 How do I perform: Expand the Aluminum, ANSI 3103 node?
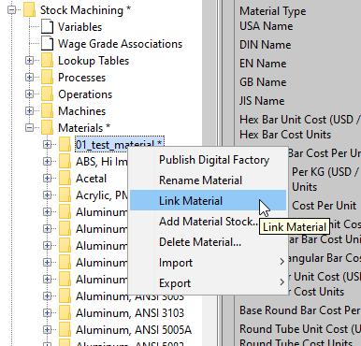click(47, 312)
